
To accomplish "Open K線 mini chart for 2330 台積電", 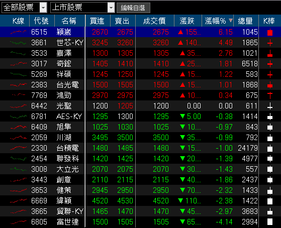I will (19, 148).
